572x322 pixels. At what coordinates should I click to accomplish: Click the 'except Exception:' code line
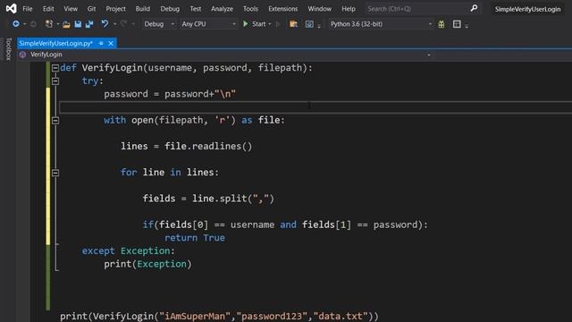pos(129,250)
